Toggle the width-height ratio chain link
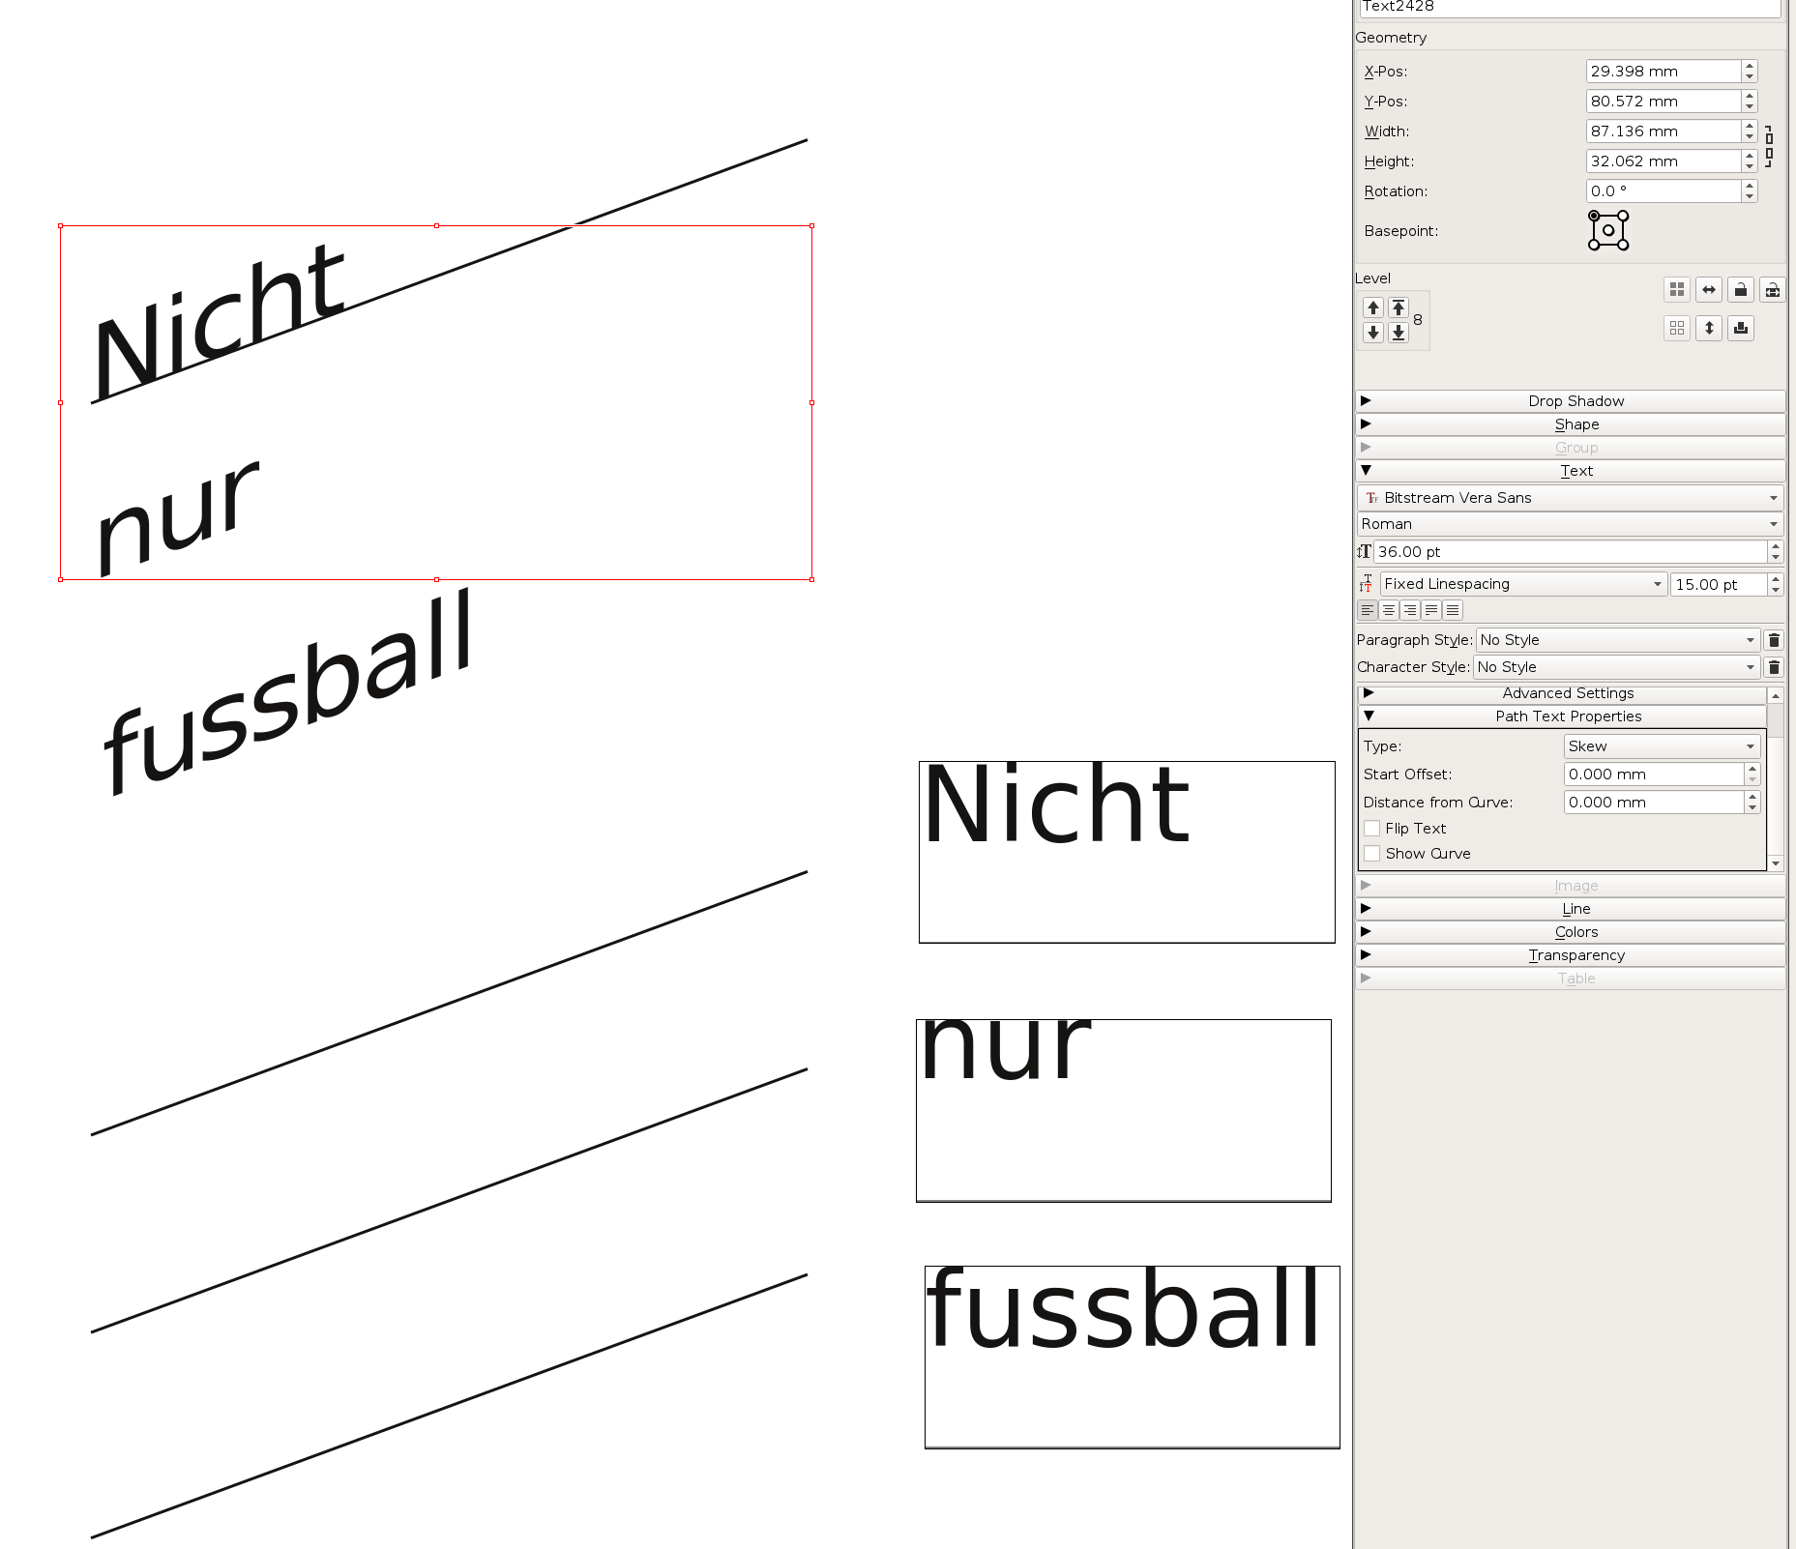Viewport: 1796px width, 1549px height. pyautogui.click(x=1769, y=146)
